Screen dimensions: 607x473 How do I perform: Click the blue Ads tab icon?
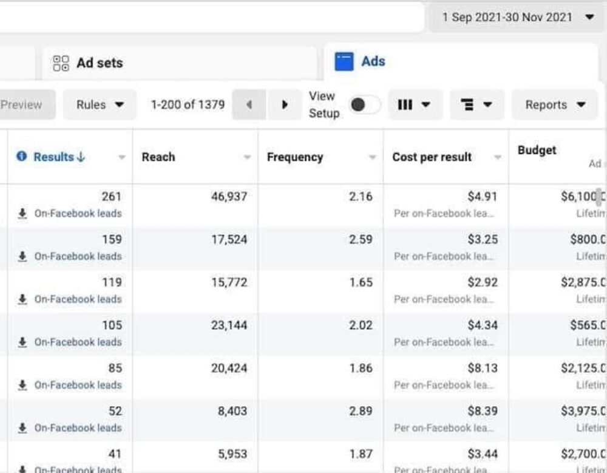(344, 61)
